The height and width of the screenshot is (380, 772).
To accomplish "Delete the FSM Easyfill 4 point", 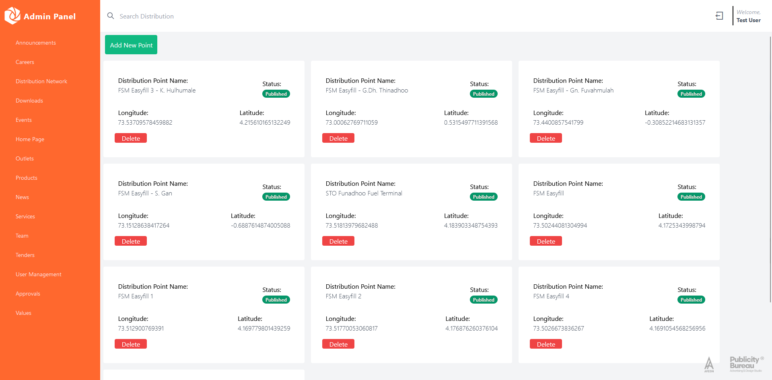I will [x=546, y=344].
